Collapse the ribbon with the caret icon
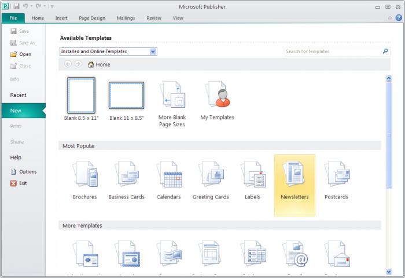The image size is (405, 278). point(390,18)
